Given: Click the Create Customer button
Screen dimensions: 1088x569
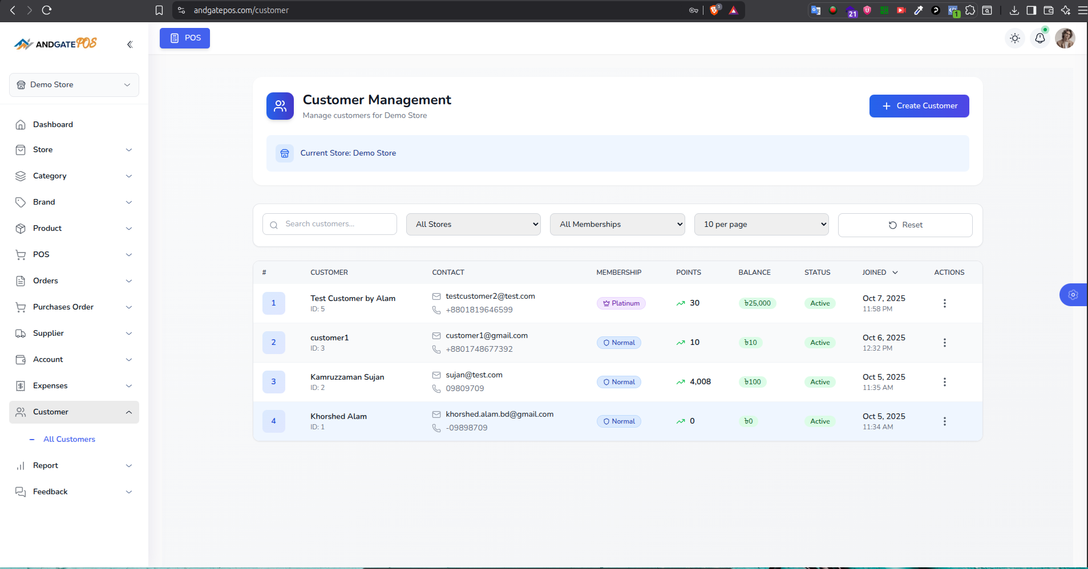Looking at the screenshot, I should pyautogui.click(x=919, y=106).
